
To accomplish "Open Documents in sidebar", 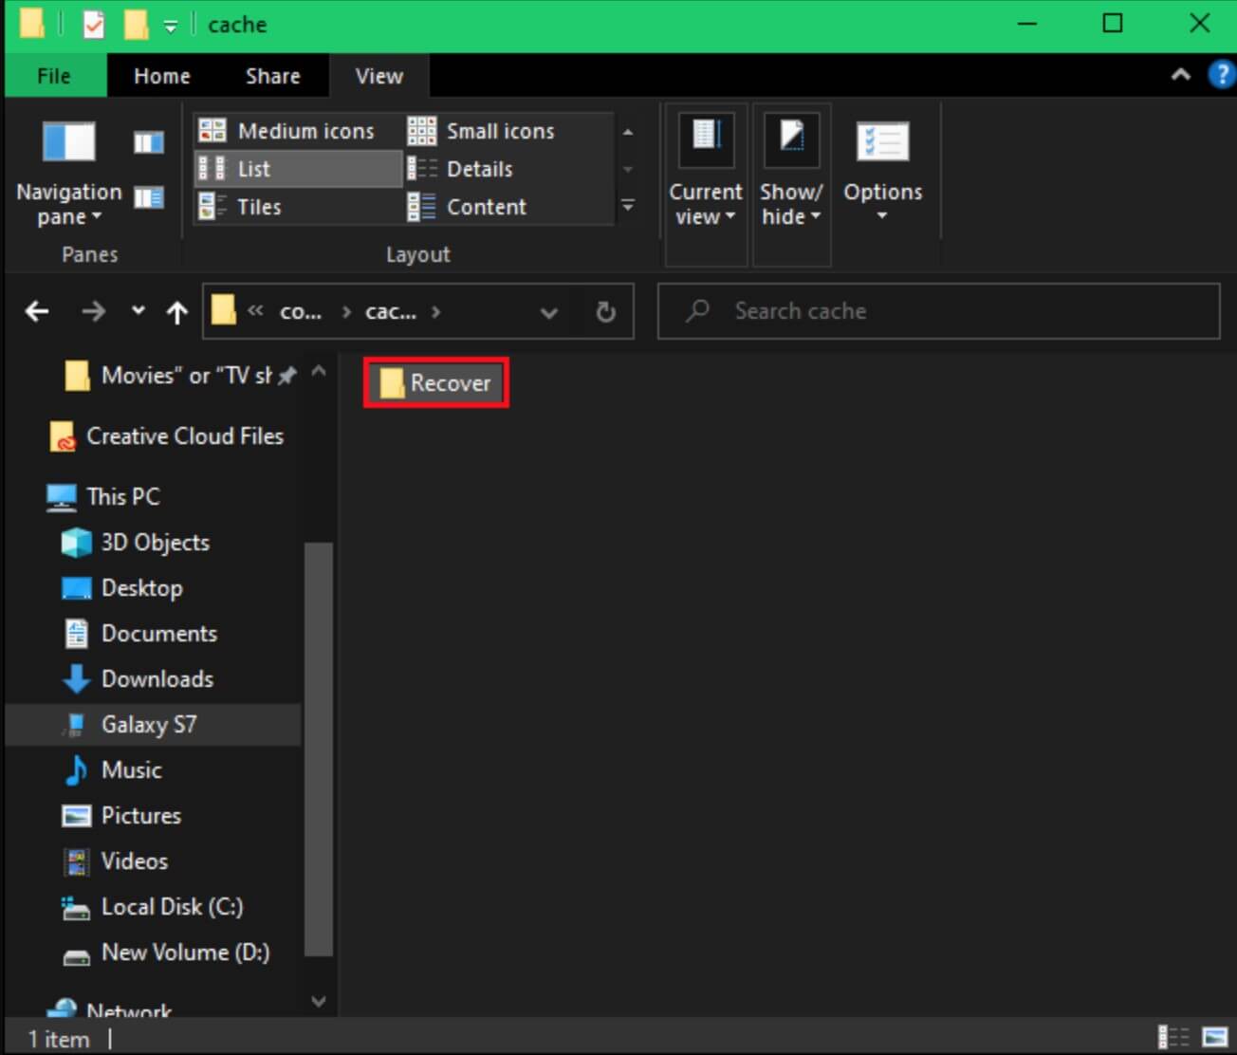I will tap(140, 634).
